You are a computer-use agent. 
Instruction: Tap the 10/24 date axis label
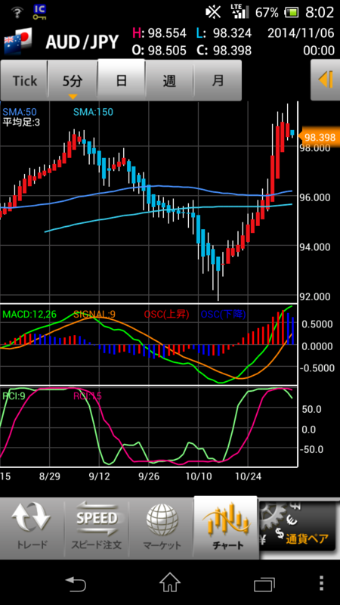pos(249,476)
